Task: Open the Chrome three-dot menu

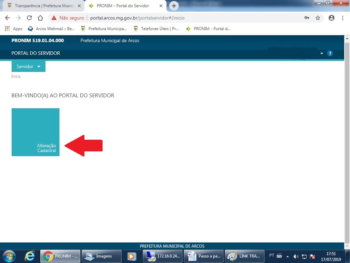Action: tap(342, 18)
